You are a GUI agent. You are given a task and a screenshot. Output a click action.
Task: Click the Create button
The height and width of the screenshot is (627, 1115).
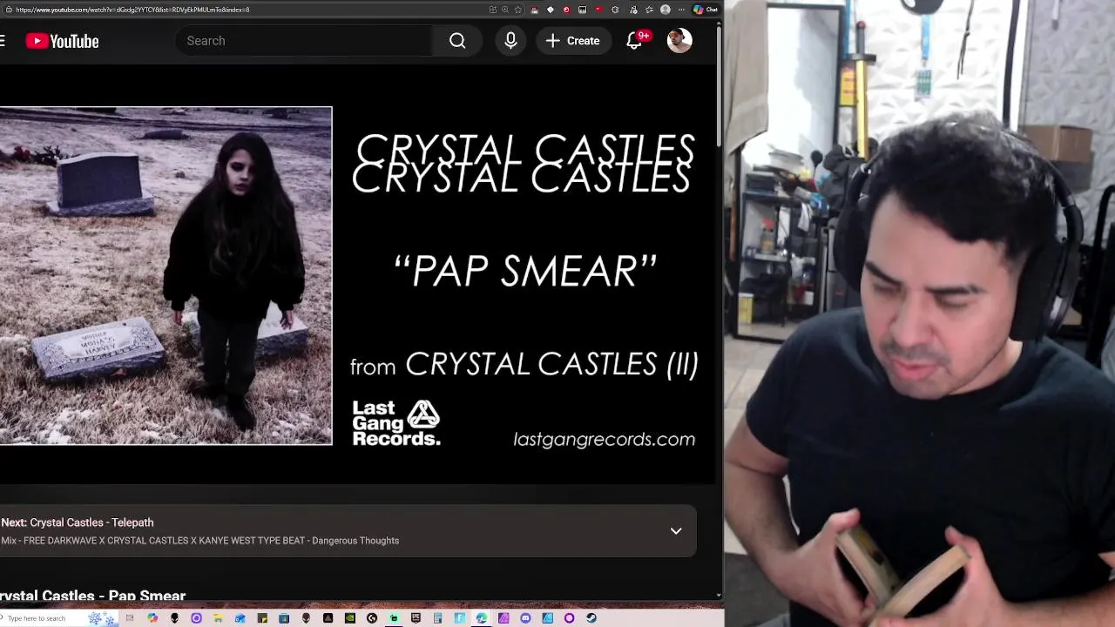(x=572, y=41)
